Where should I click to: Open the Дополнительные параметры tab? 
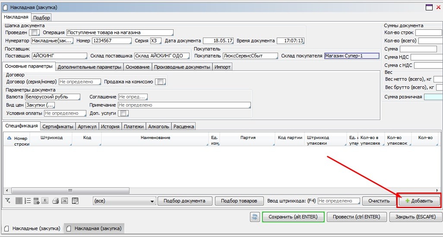click(x=89, y=67)
